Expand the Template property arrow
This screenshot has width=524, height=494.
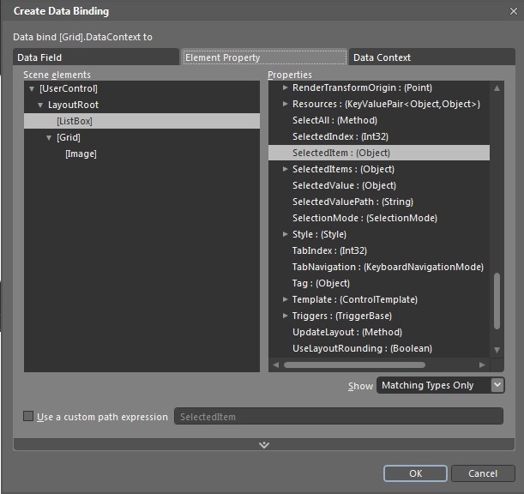285,299
